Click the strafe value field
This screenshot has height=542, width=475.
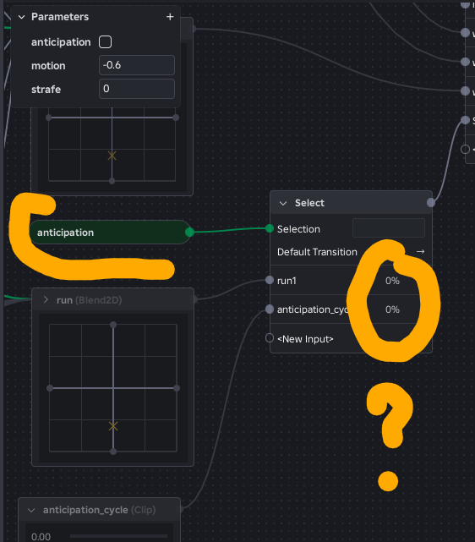point(137,89)
